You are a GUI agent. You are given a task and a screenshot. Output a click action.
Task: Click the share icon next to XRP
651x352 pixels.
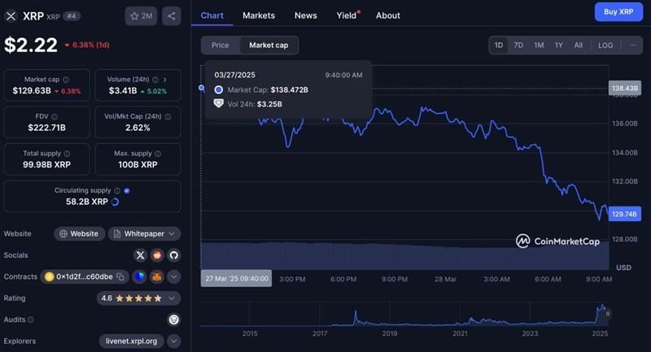point(171,15)
